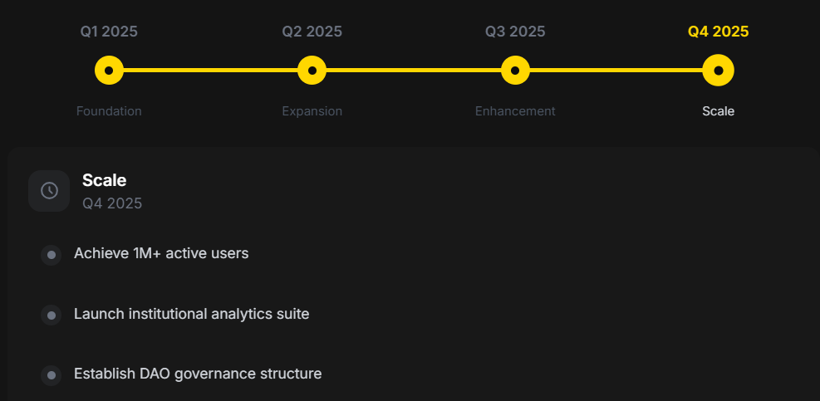Click the Scale card heading
Viewport: 820px width, 401px height.
105,180
